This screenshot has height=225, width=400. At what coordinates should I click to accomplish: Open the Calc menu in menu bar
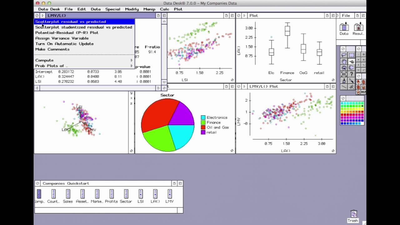tap(164, 9)
